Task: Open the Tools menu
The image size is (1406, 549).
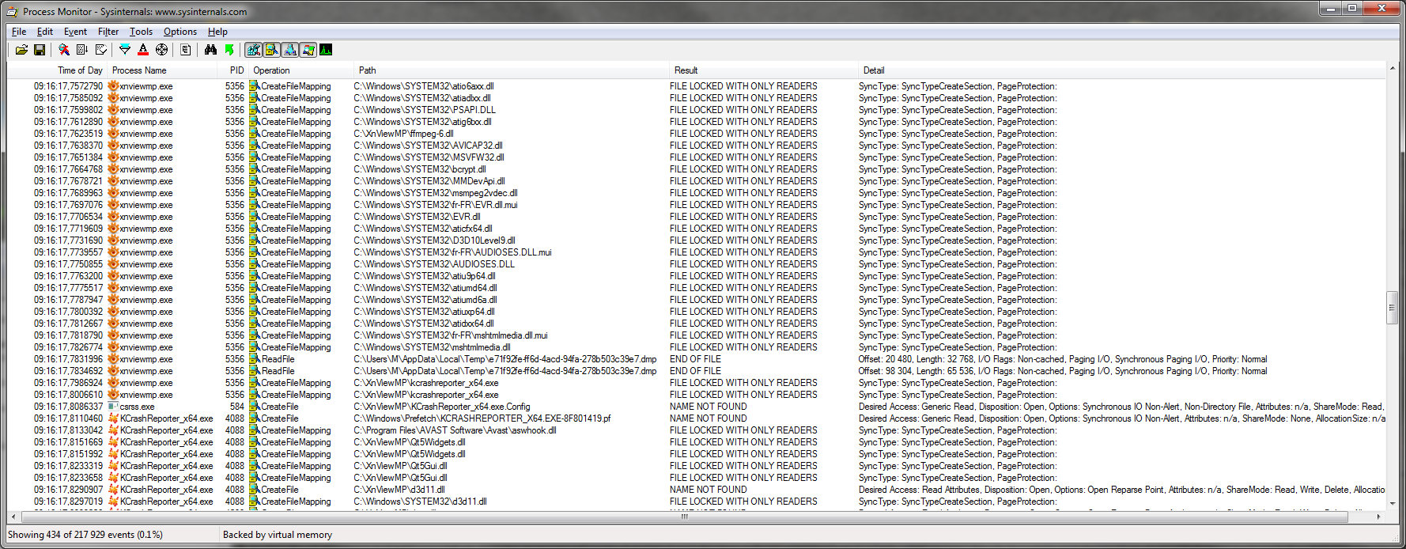Action: (142, 32)
